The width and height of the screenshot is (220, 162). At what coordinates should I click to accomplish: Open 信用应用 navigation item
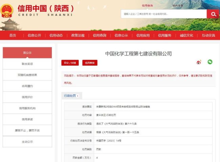coord(143,35)
